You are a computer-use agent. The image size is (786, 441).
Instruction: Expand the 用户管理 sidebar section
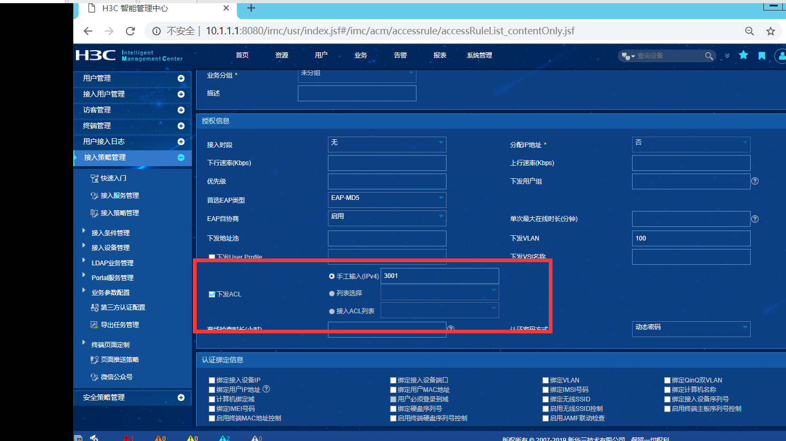[x=181, y=78]
